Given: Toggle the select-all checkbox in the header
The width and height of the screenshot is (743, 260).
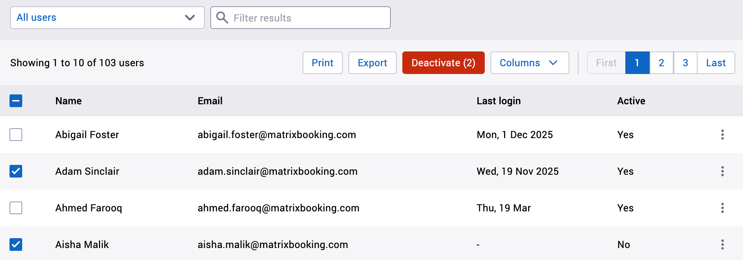Looking at the screenshot, I should click(16, 101).
